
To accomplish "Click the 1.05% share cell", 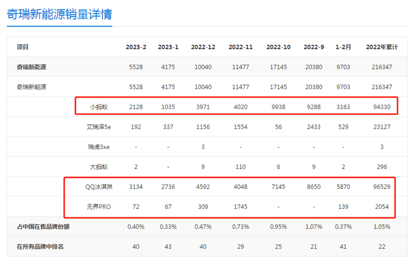I will point(382,227).
